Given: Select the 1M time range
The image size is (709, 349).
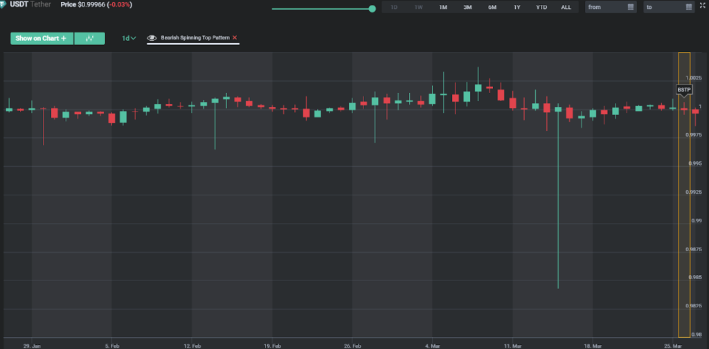Looking at the screenshot, I should (443, 7).
